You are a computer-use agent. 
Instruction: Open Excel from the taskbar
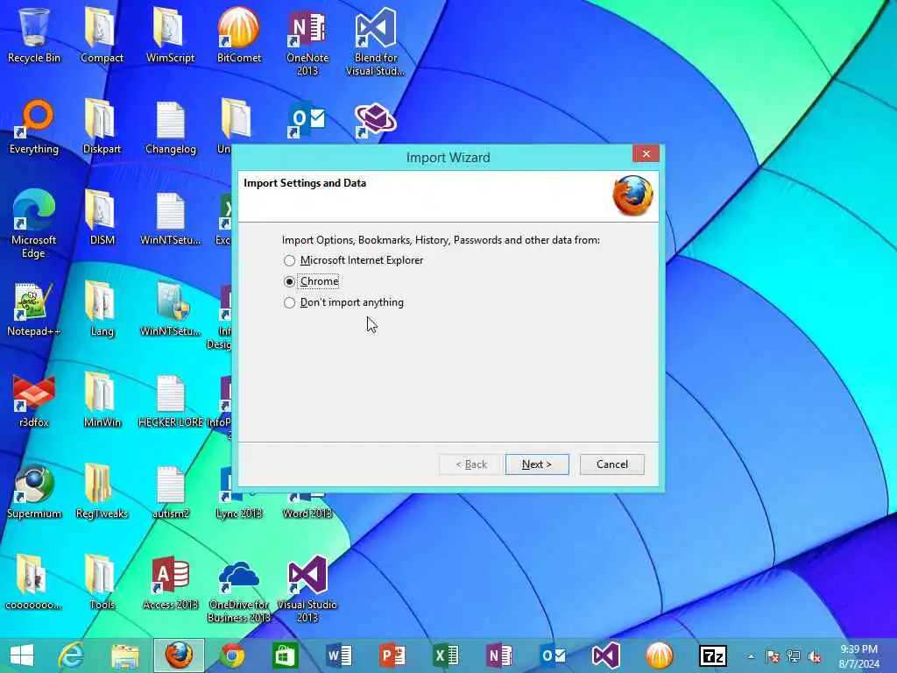tap(446, 655)
